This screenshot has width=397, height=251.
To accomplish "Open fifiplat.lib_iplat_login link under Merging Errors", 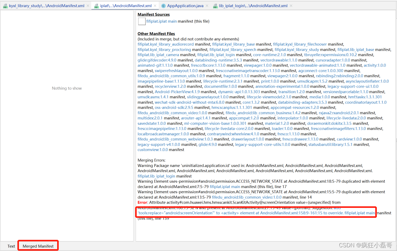I will [156, 176].
